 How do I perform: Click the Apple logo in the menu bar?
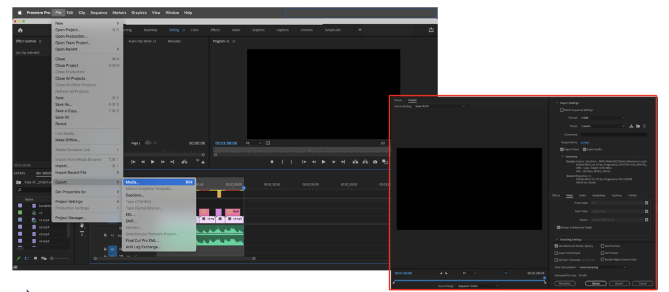[19, 12]
